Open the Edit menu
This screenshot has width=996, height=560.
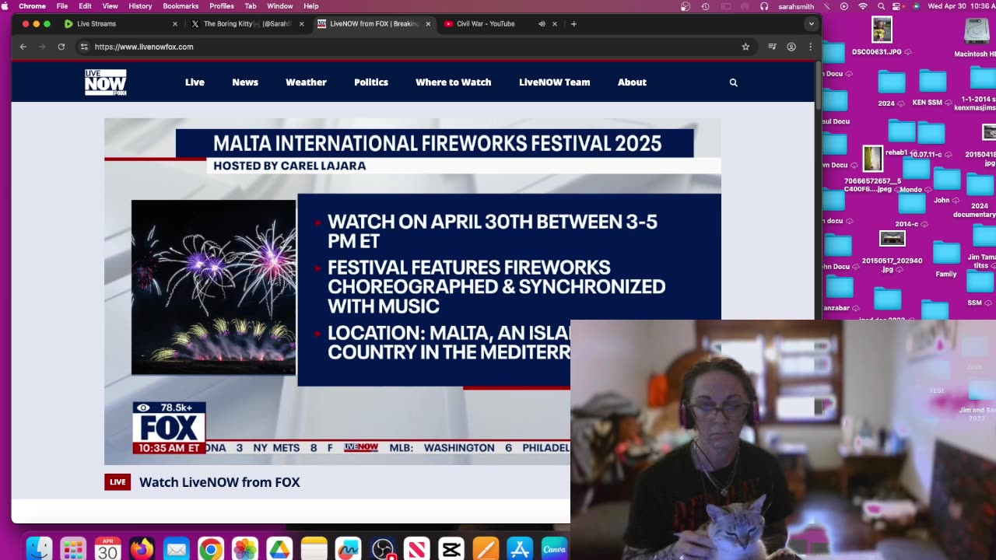tap(85, 6)
